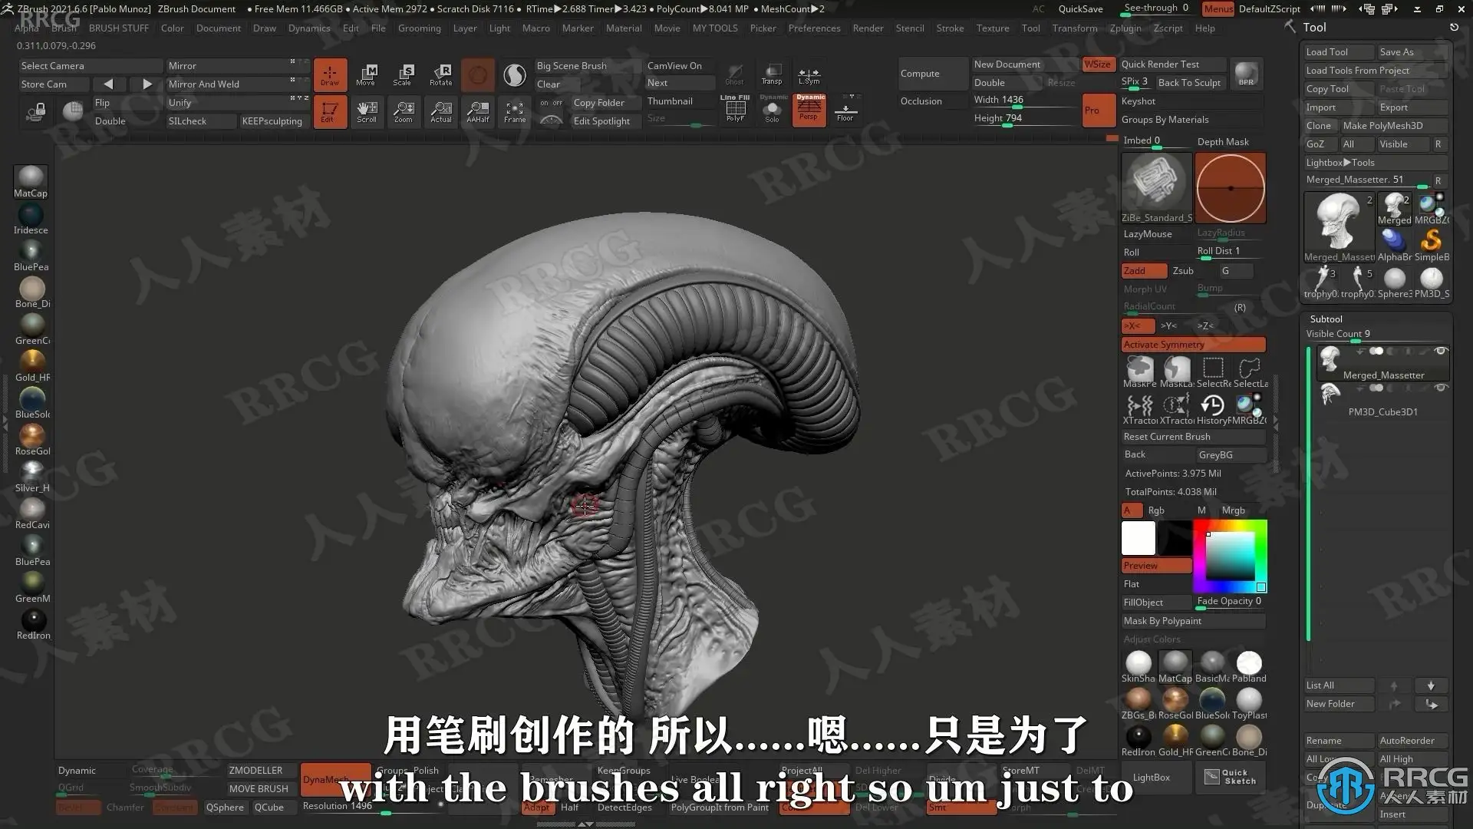Image resolution: width=1473 pixels, height=829 pixels.
Task: Collapse the Subtool section header
Action: click(1326, 319)
